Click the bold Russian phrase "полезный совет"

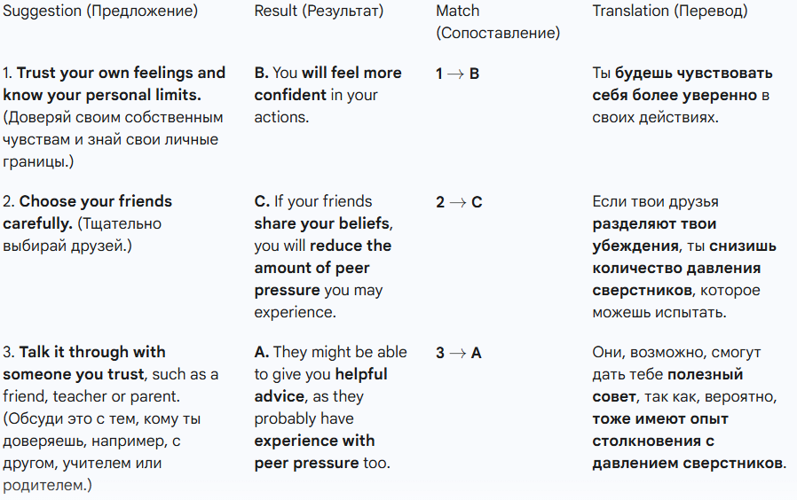point(669,385)
